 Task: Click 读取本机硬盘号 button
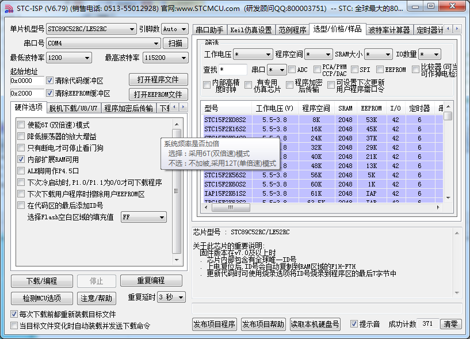coord(315,324)
